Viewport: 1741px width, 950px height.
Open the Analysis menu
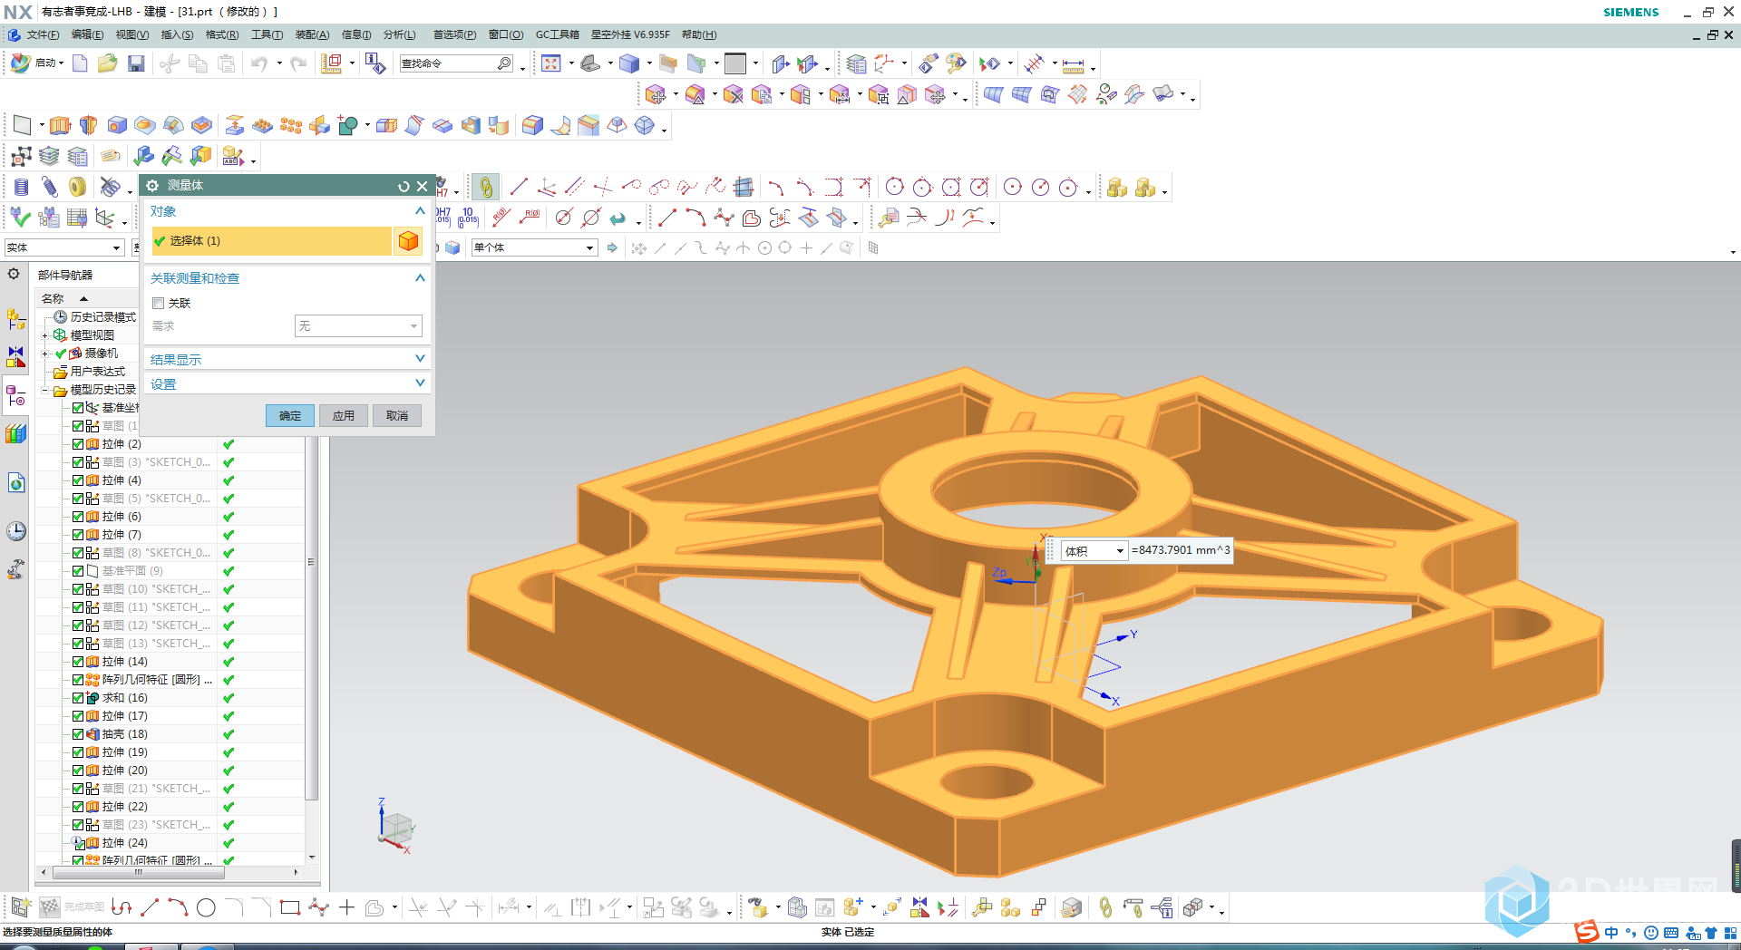tap(399, 35)
